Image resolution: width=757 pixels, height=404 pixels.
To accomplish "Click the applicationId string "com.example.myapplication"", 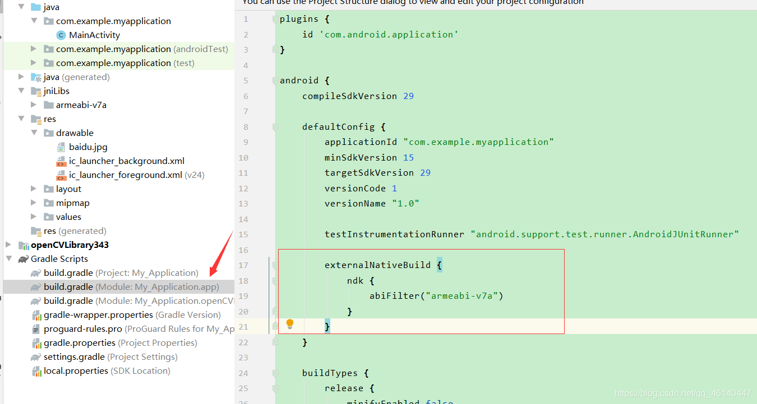I will pos(478,142).
